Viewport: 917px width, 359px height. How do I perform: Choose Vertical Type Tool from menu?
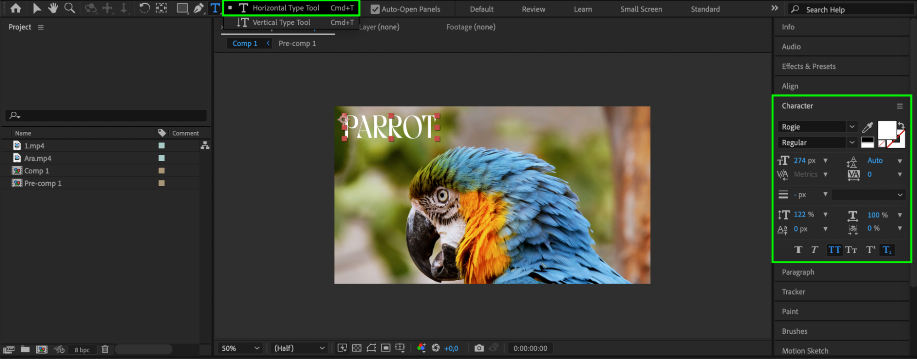(281, 22)
